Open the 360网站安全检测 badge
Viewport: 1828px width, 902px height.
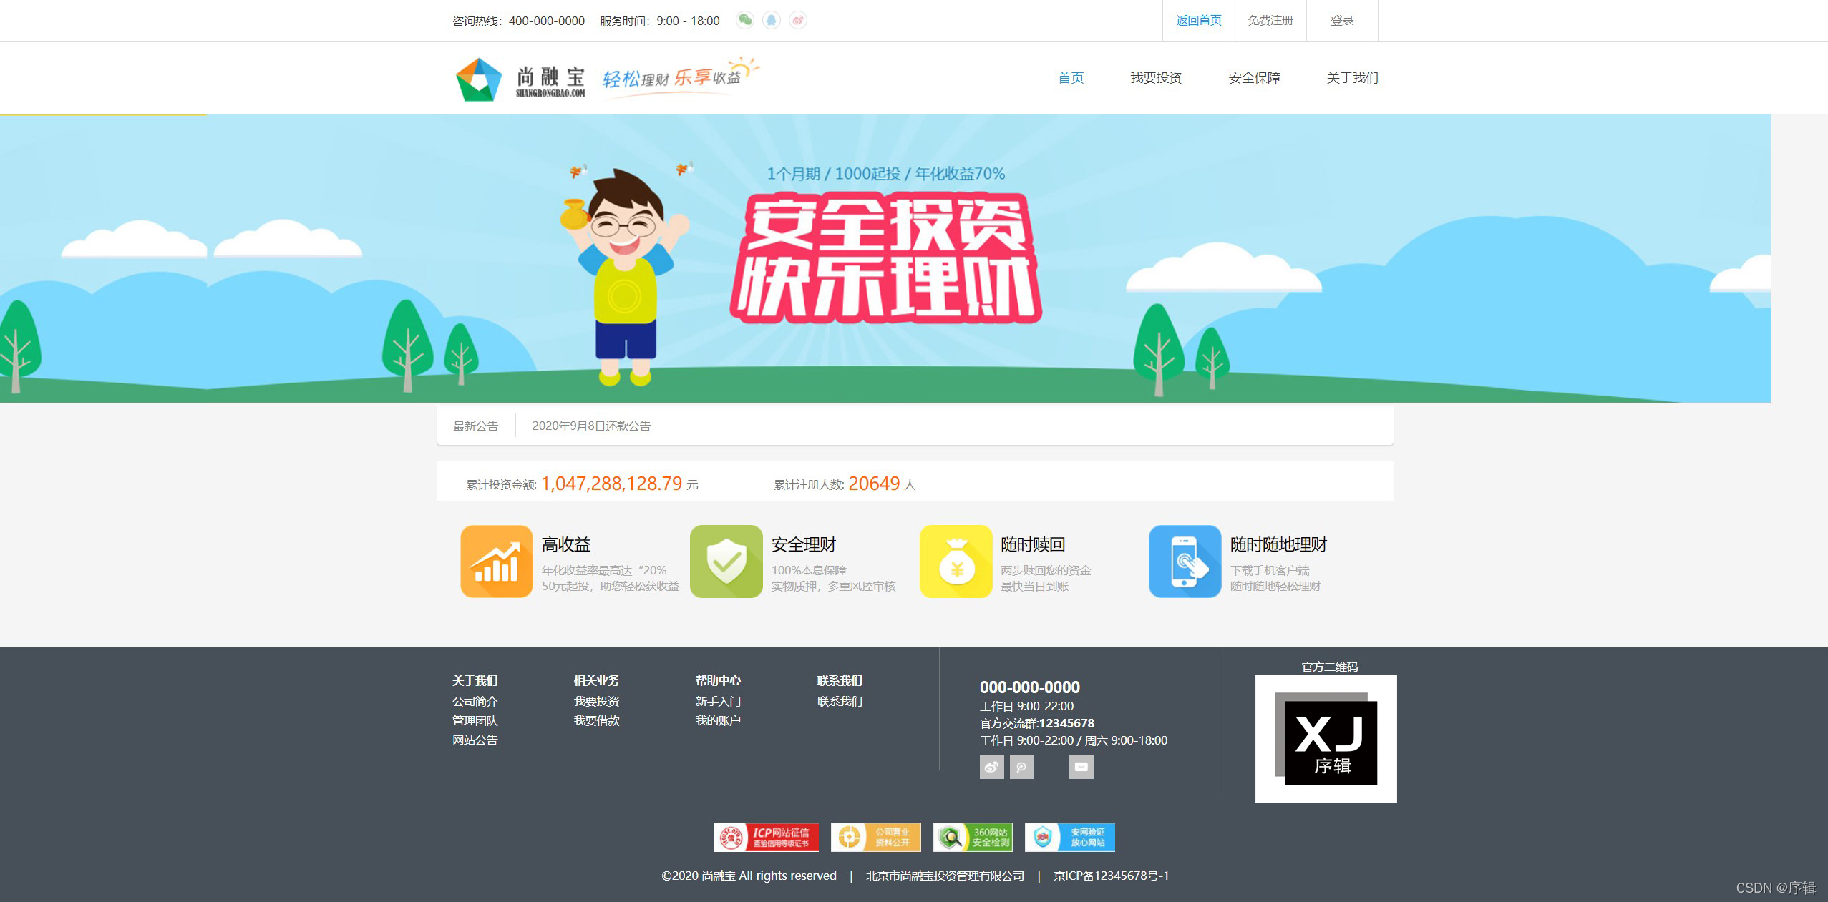coord(973,837)
